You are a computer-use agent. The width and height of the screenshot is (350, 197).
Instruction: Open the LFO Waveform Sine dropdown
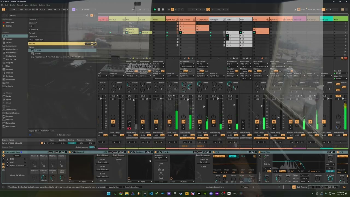click(x=217, y=172)
